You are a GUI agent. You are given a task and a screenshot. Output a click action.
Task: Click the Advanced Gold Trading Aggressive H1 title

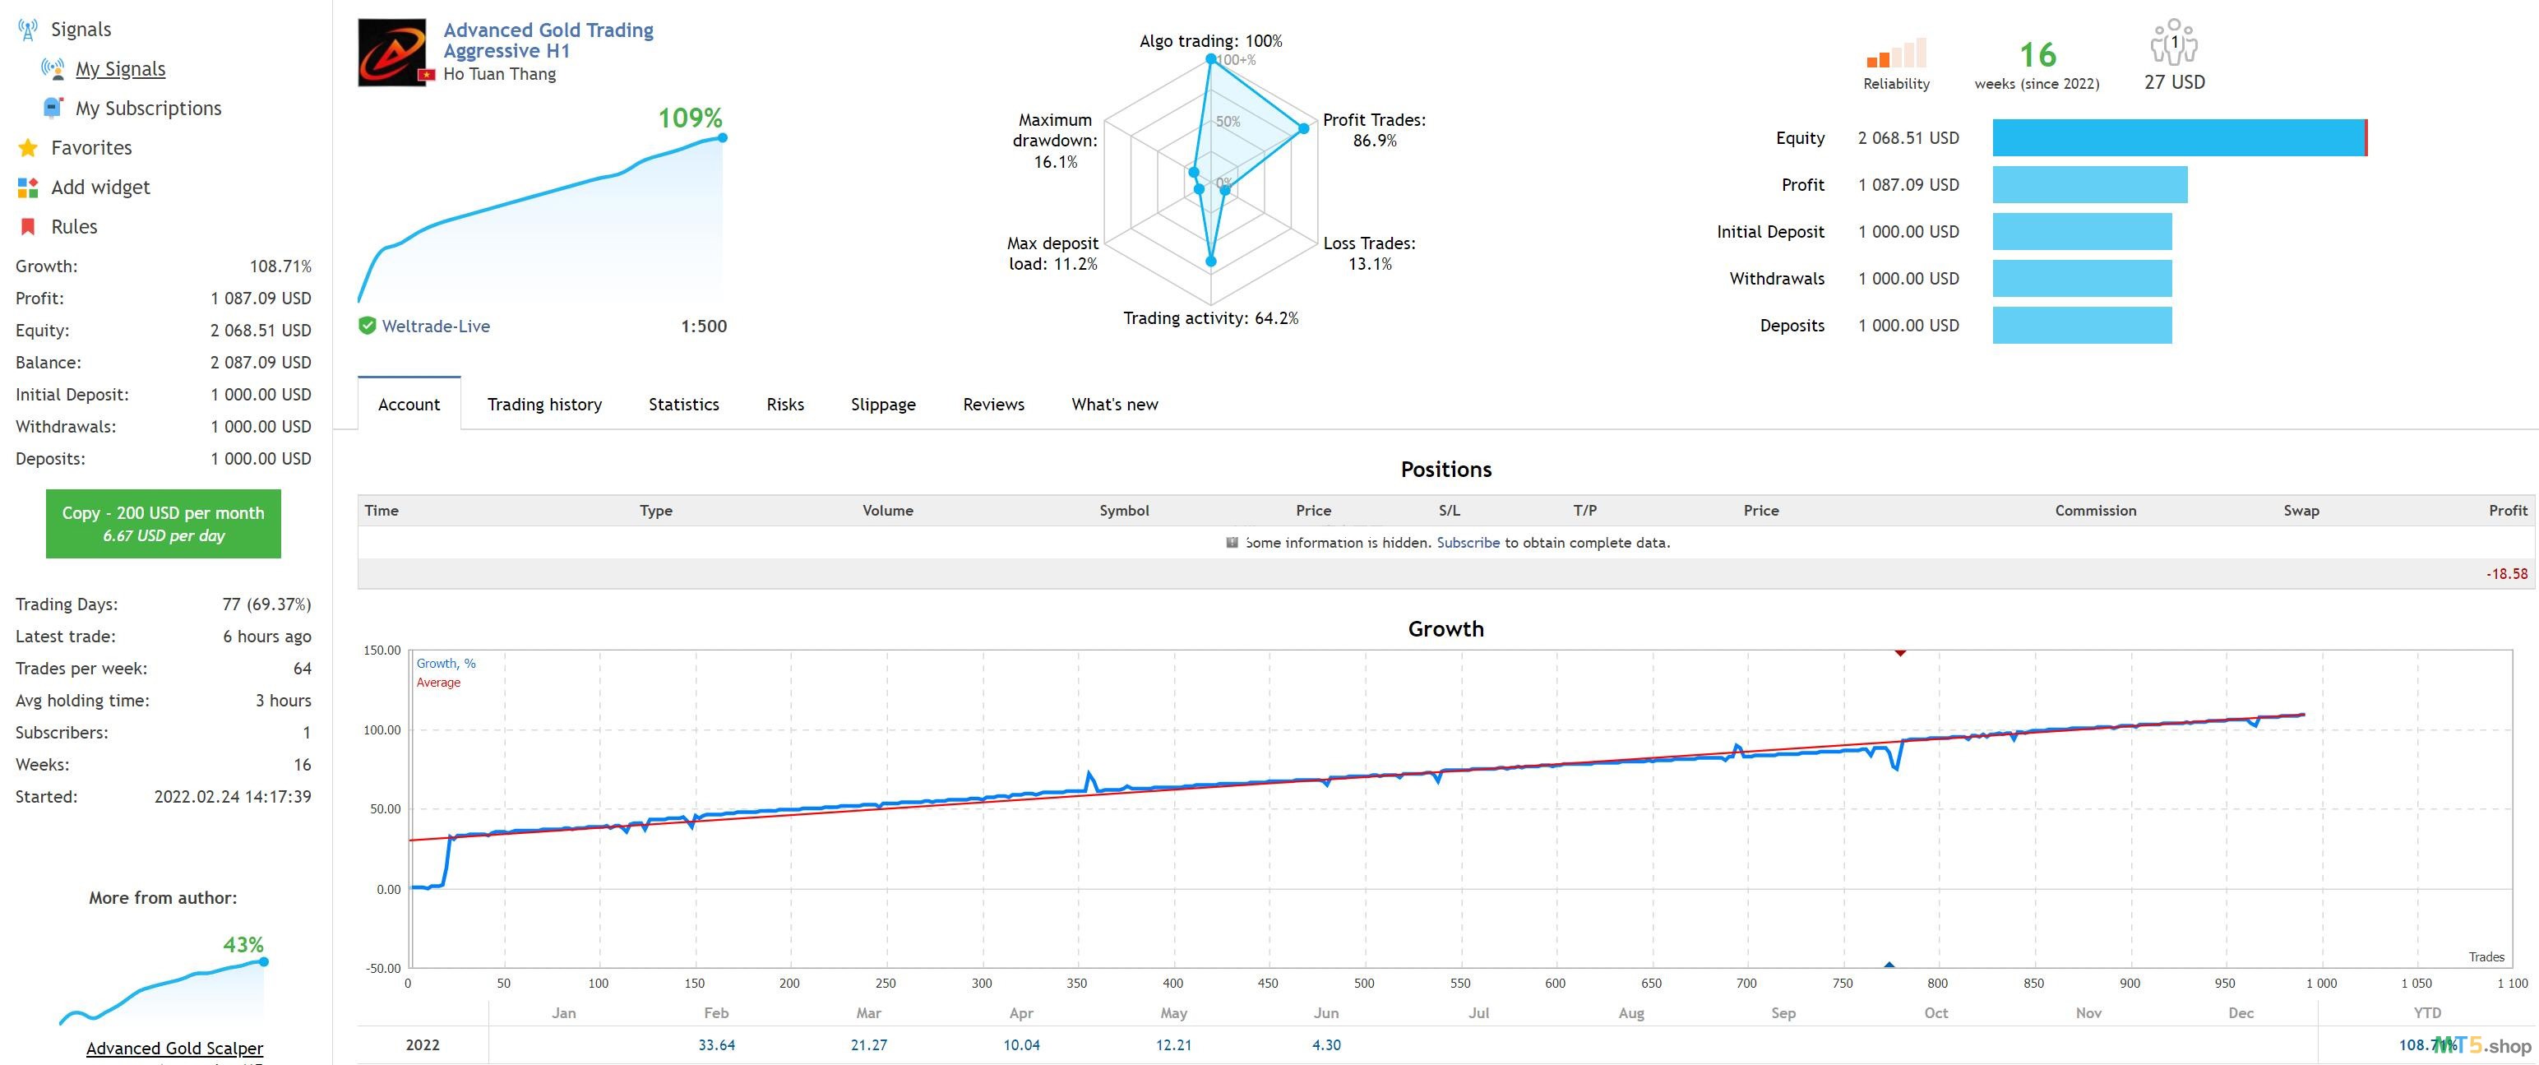[x=548, y=40]
